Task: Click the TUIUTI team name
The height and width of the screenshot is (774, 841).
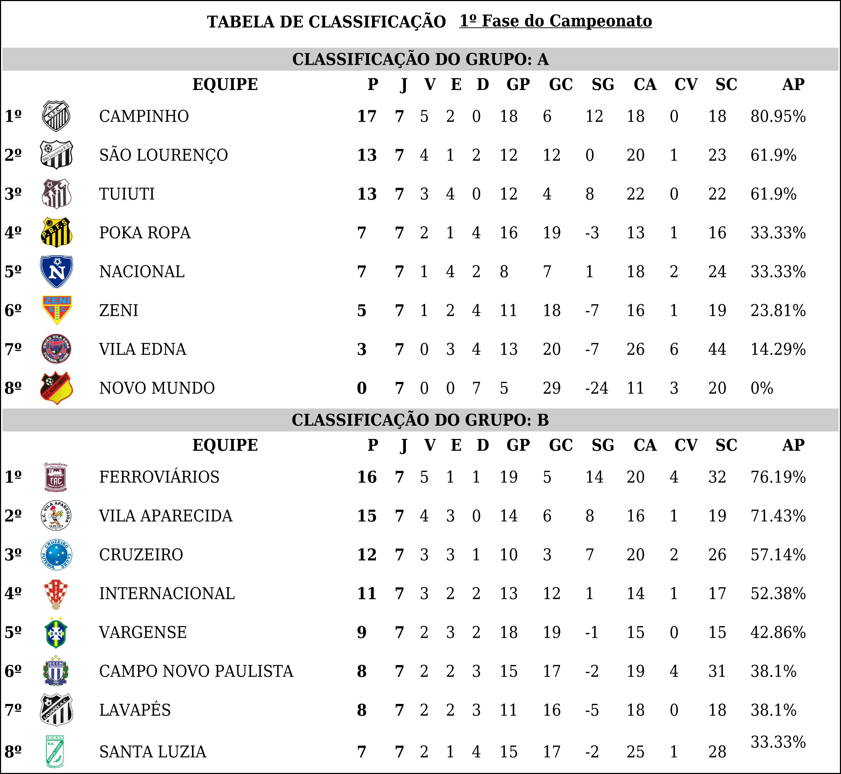Action: (x=127, y=194)
